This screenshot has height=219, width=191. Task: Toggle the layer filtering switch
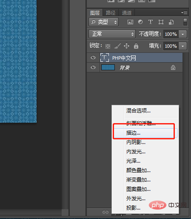click(185, 22)
